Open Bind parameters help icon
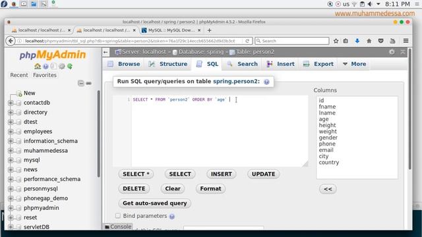The image size is (422, 237). tap(171, 217)
